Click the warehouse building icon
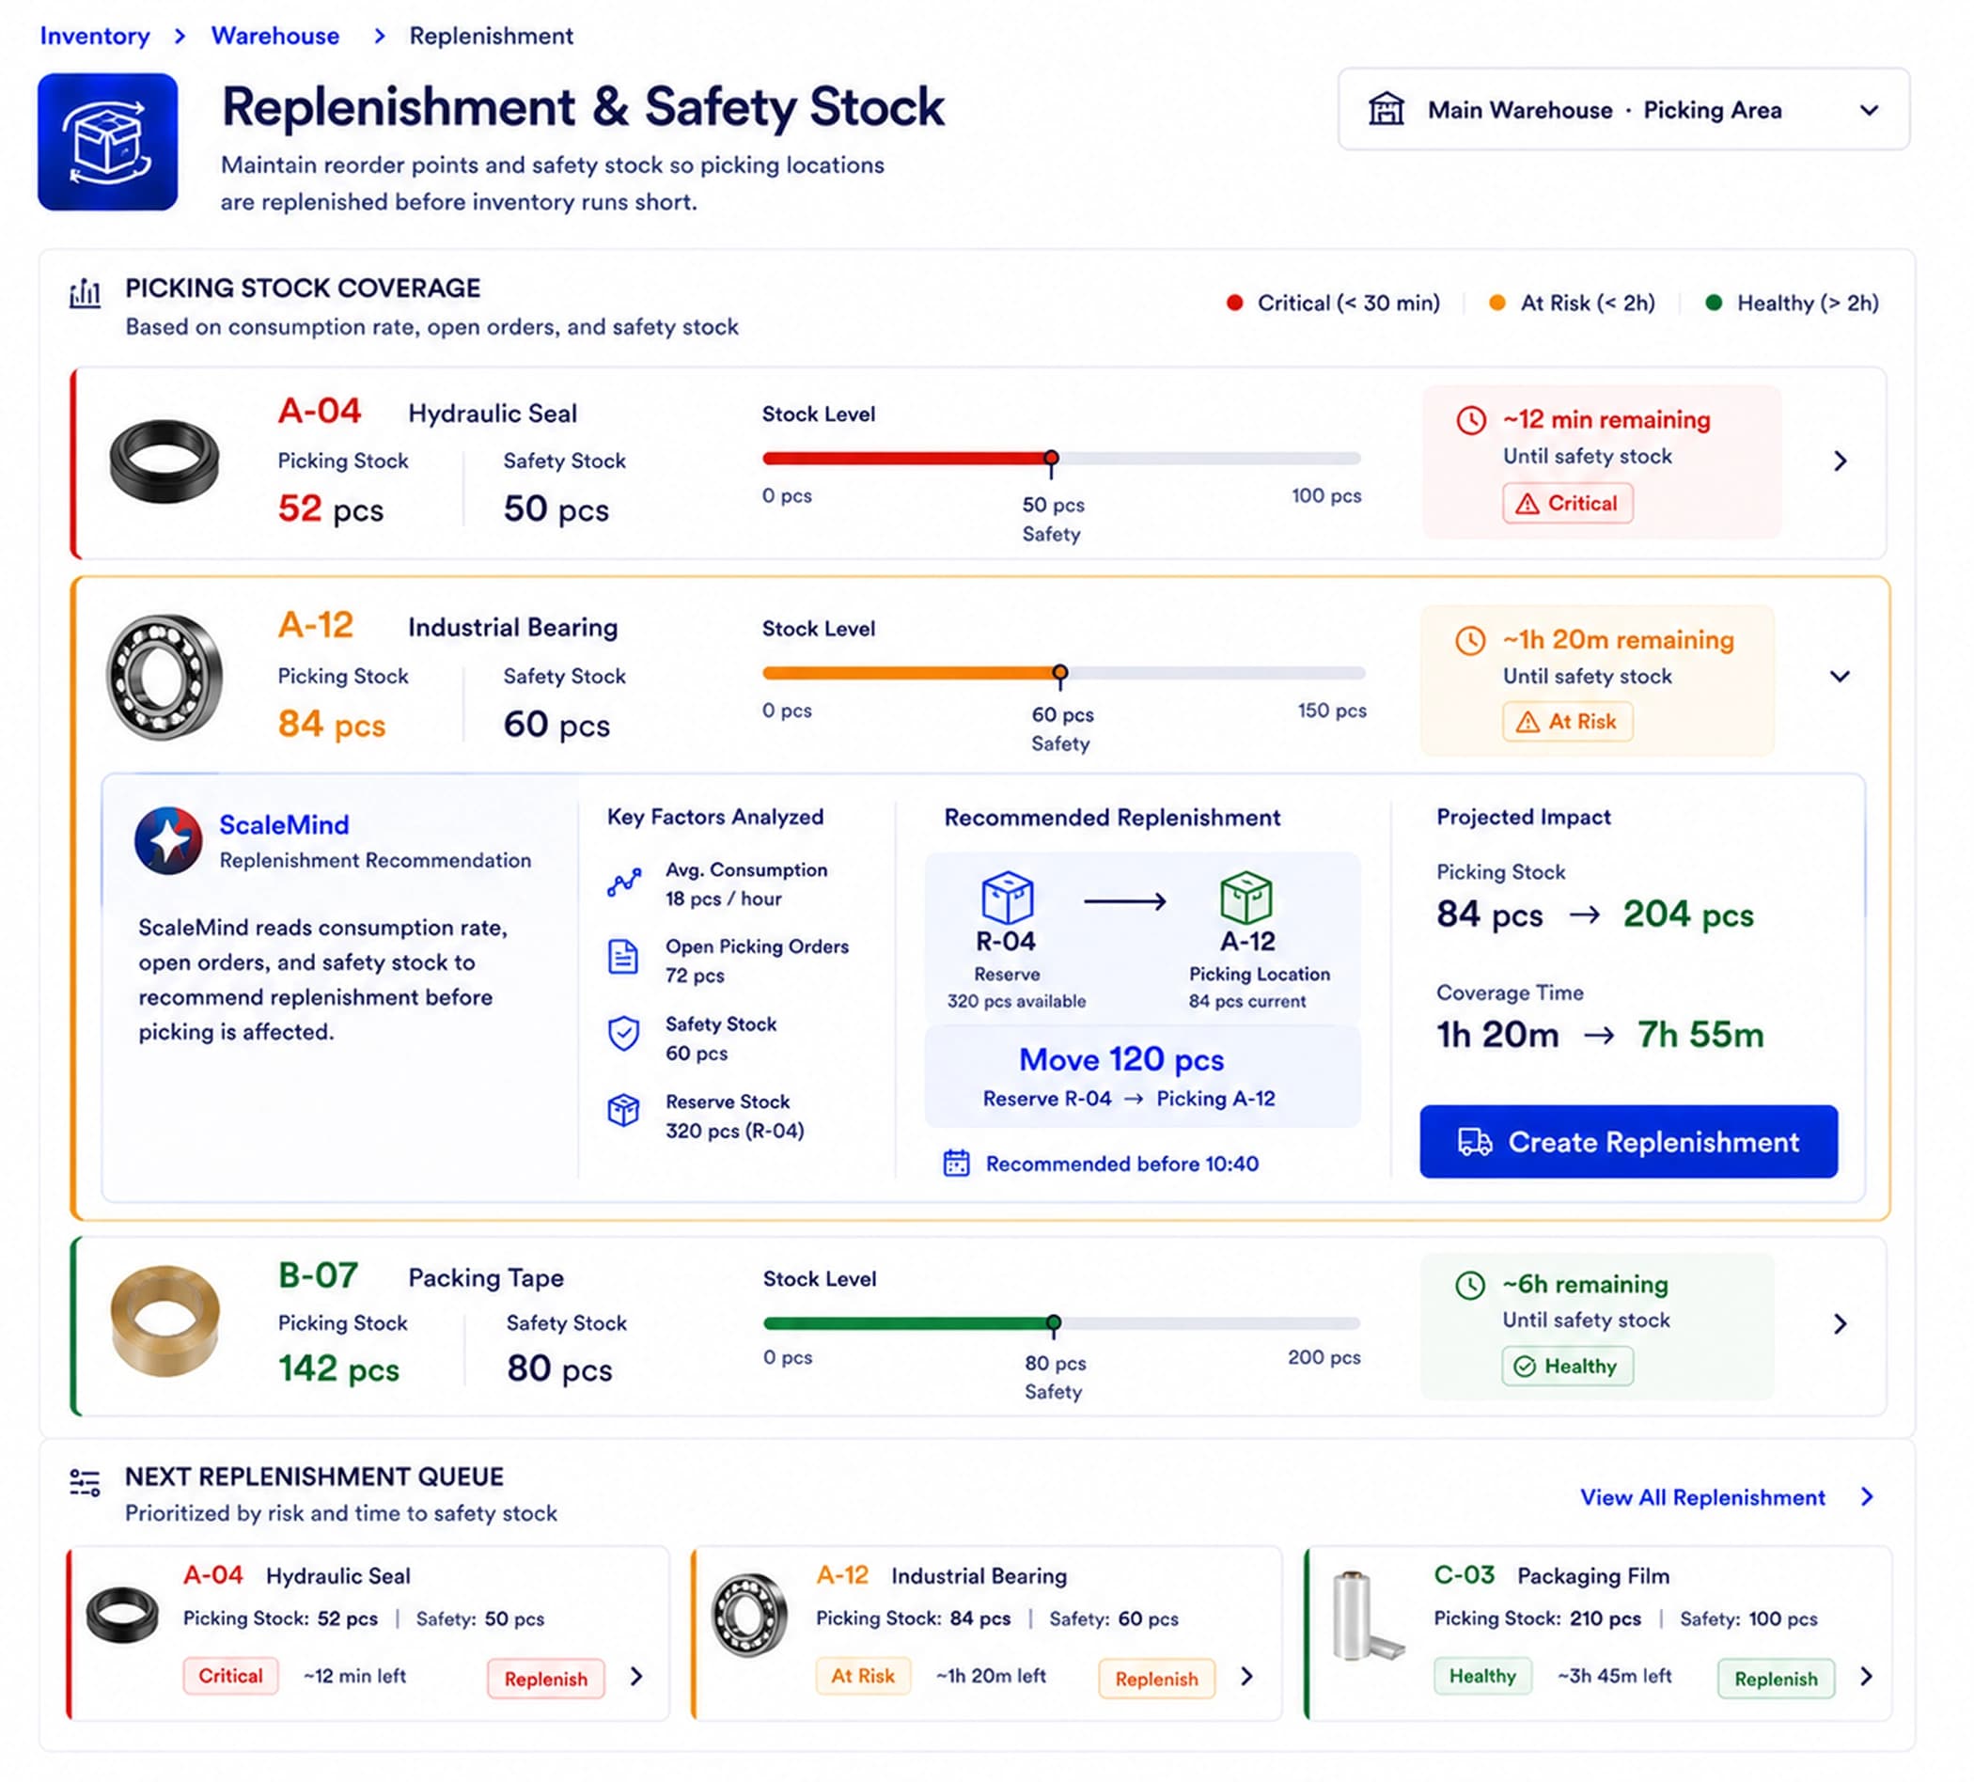This screenshot has width=1974, height=1782. tap(1386, 109)
